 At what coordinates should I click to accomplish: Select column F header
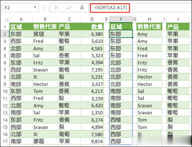121,19
